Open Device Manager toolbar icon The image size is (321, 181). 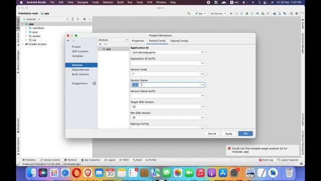click(279, 14)
